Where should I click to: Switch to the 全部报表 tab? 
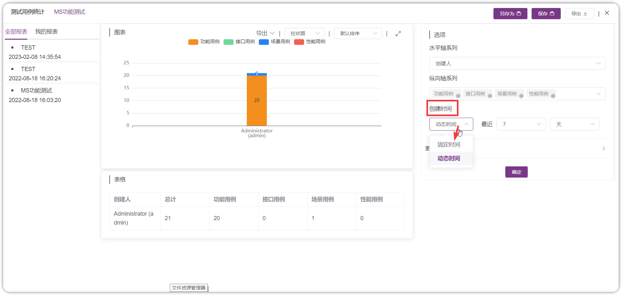click(16, 32)
